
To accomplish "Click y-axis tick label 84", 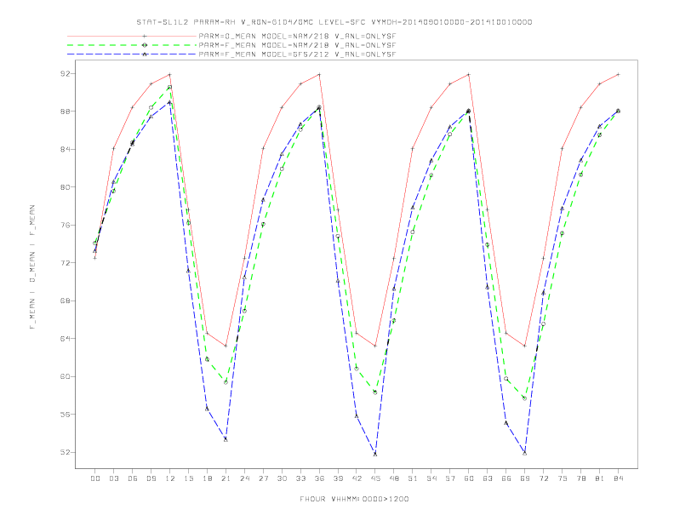I will click(65, 149).
